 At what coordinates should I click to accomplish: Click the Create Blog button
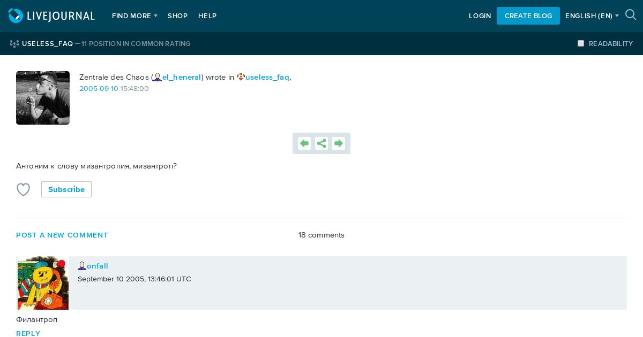[x=528, y=16]
